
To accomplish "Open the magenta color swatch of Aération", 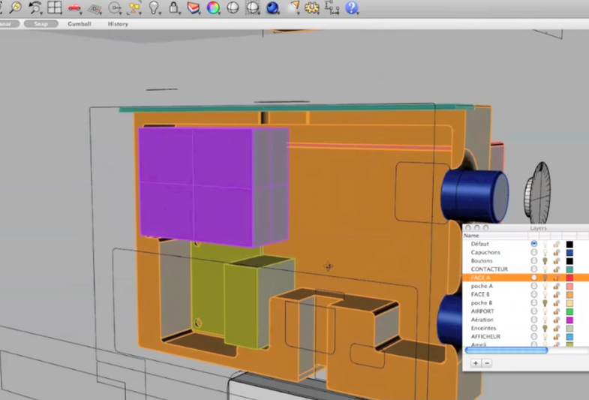I will click(x=569, y=320).
